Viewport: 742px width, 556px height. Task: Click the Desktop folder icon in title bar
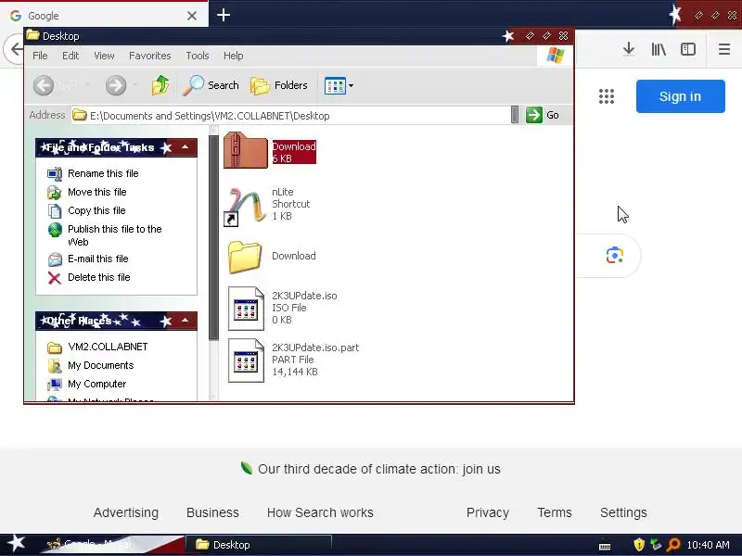[x=32, y=35]
